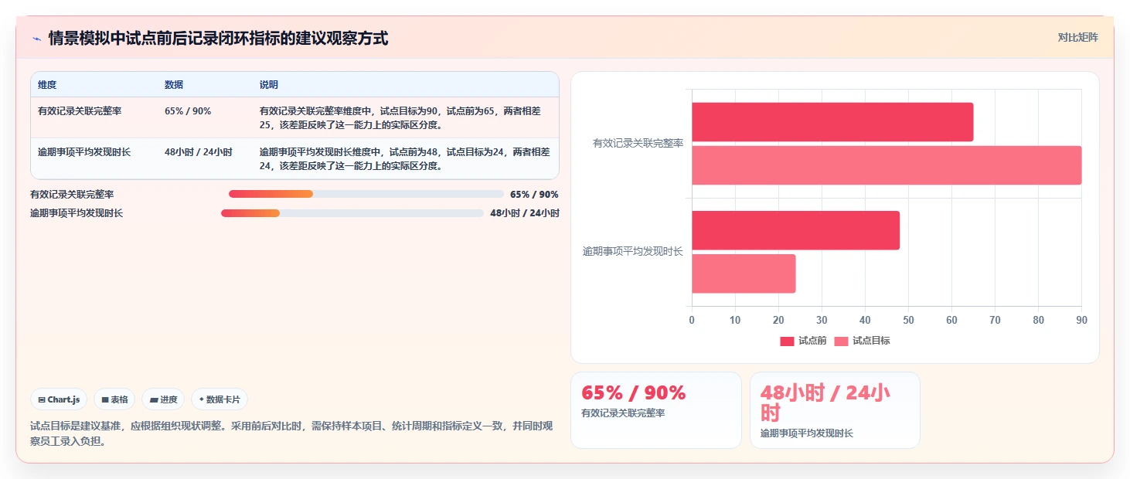Click the 试点前 bar for 有效记录关联完整率
The image size is (1130, 479).
832,122
